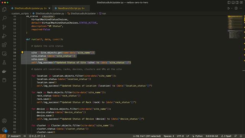Click the code action lightbulb on line 59

coord(22,53)
